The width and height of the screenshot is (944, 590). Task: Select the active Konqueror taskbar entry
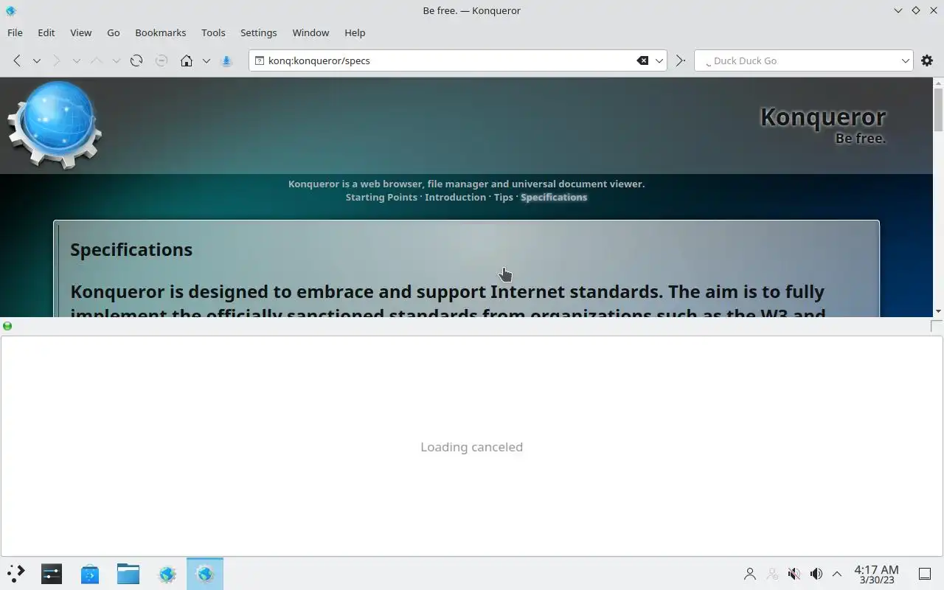[205, 574]
